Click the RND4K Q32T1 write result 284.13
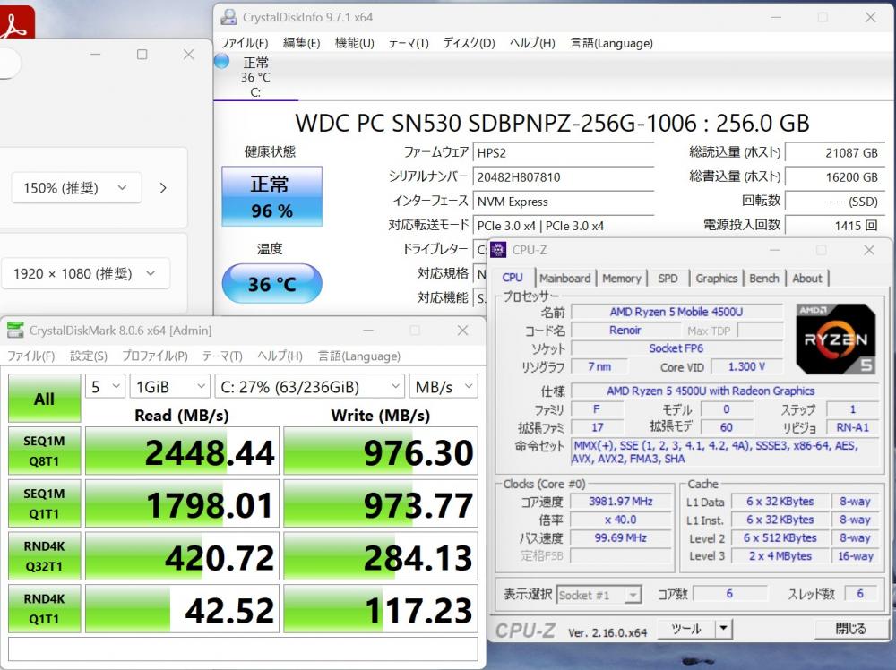Viewport: 896px width, 670px height. pos(381,555)
